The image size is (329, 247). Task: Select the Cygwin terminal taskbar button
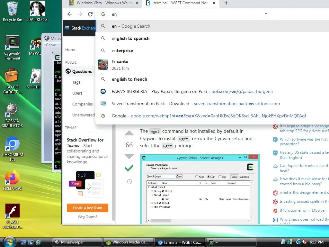(231, 242)
